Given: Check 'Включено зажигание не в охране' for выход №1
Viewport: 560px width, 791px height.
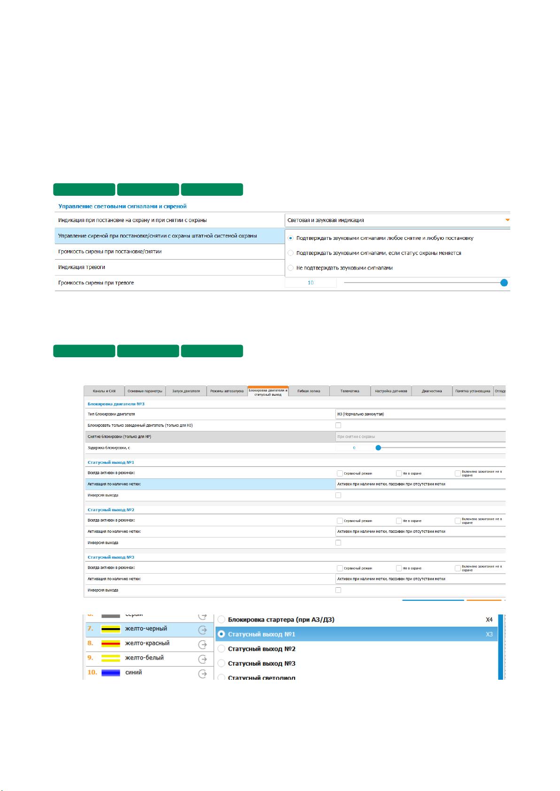Looking at the screenshot, I should click(458, 474).
